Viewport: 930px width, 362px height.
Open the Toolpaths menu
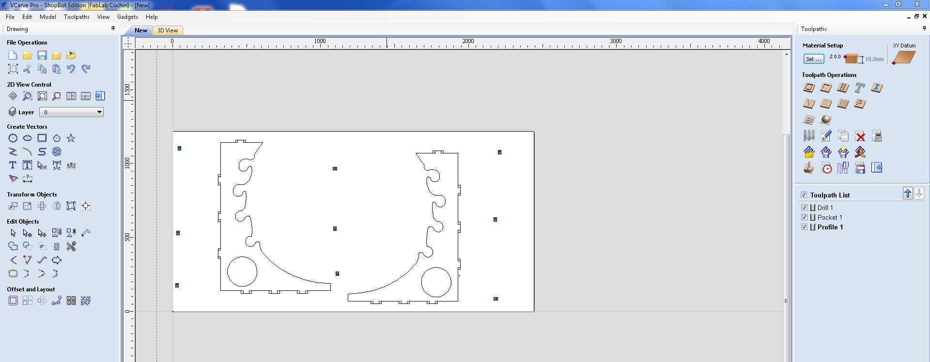pyautogui.click(x=77, y=16)
